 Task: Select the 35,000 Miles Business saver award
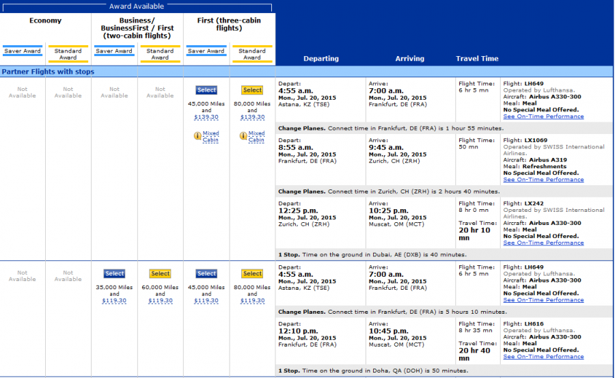point(114,274)
